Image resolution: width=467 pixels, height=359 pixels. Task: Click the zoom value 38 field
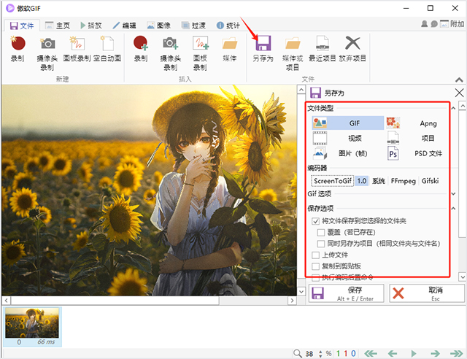click(x=309, y=354)
